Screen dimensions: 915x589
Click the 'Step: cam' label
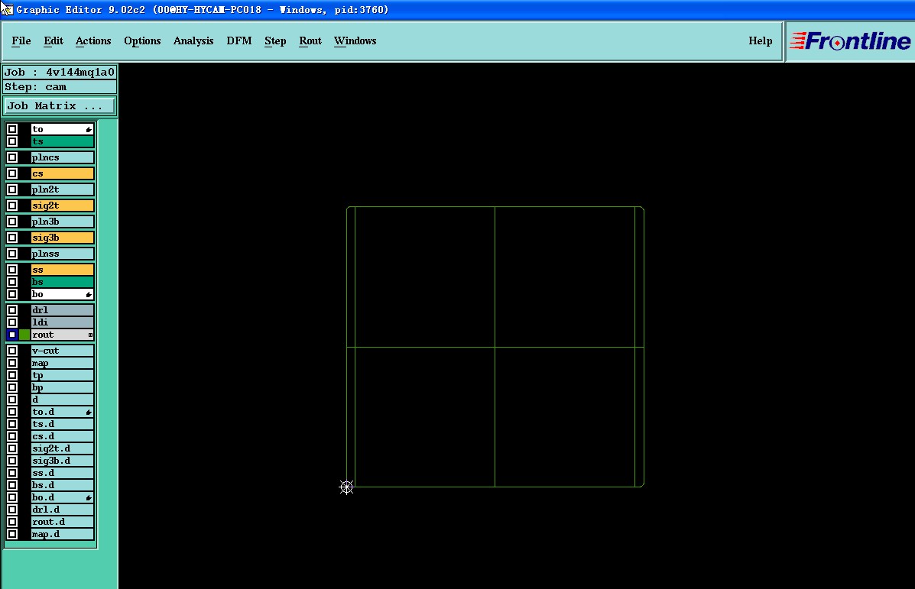click(x=60, y=87)
